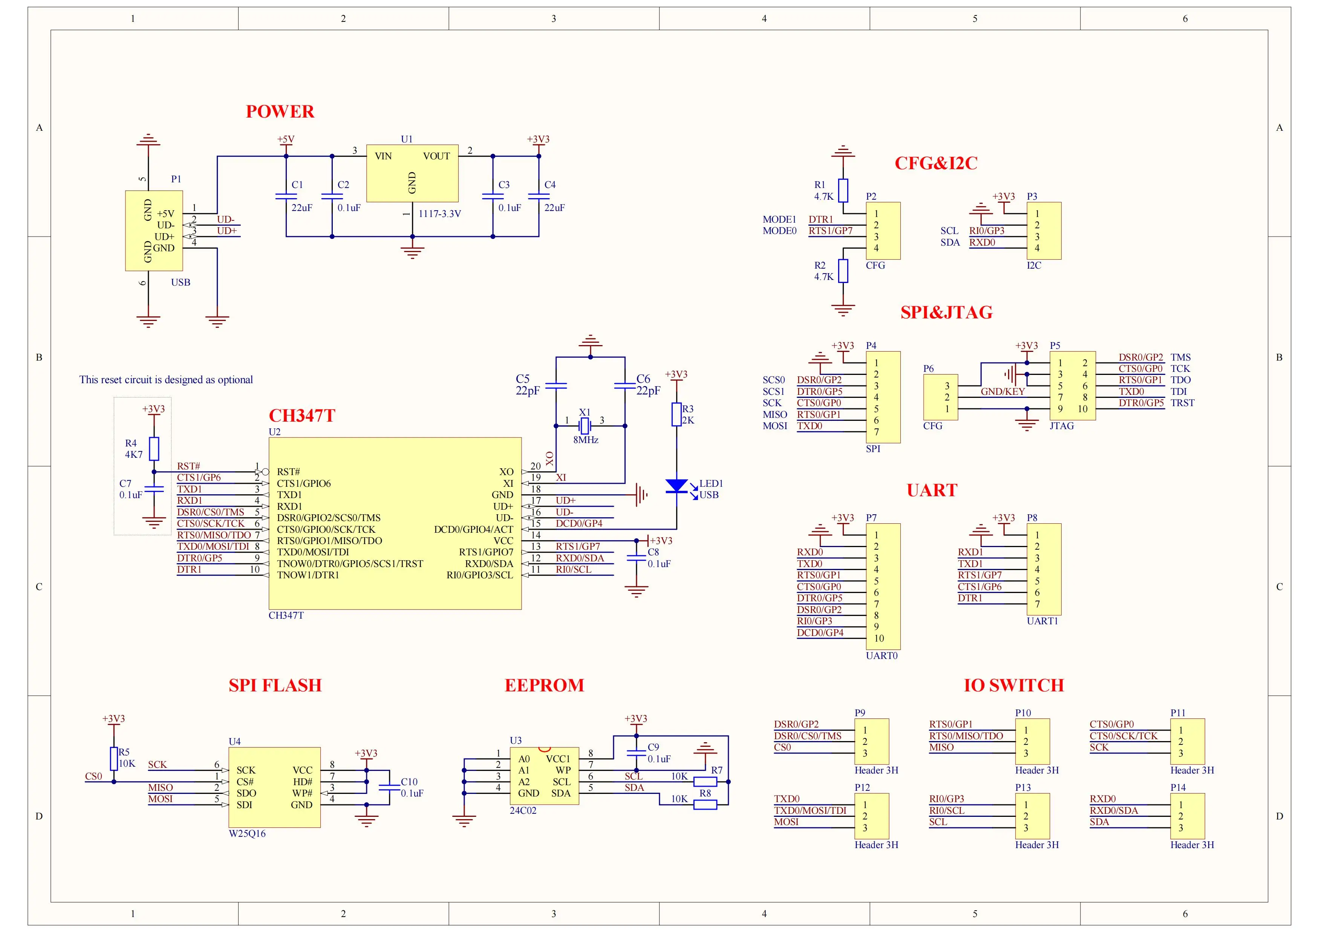Viewport: 1322px width, 934px height.
Task: Click the SPI FLASH section title
Action: 275,685
